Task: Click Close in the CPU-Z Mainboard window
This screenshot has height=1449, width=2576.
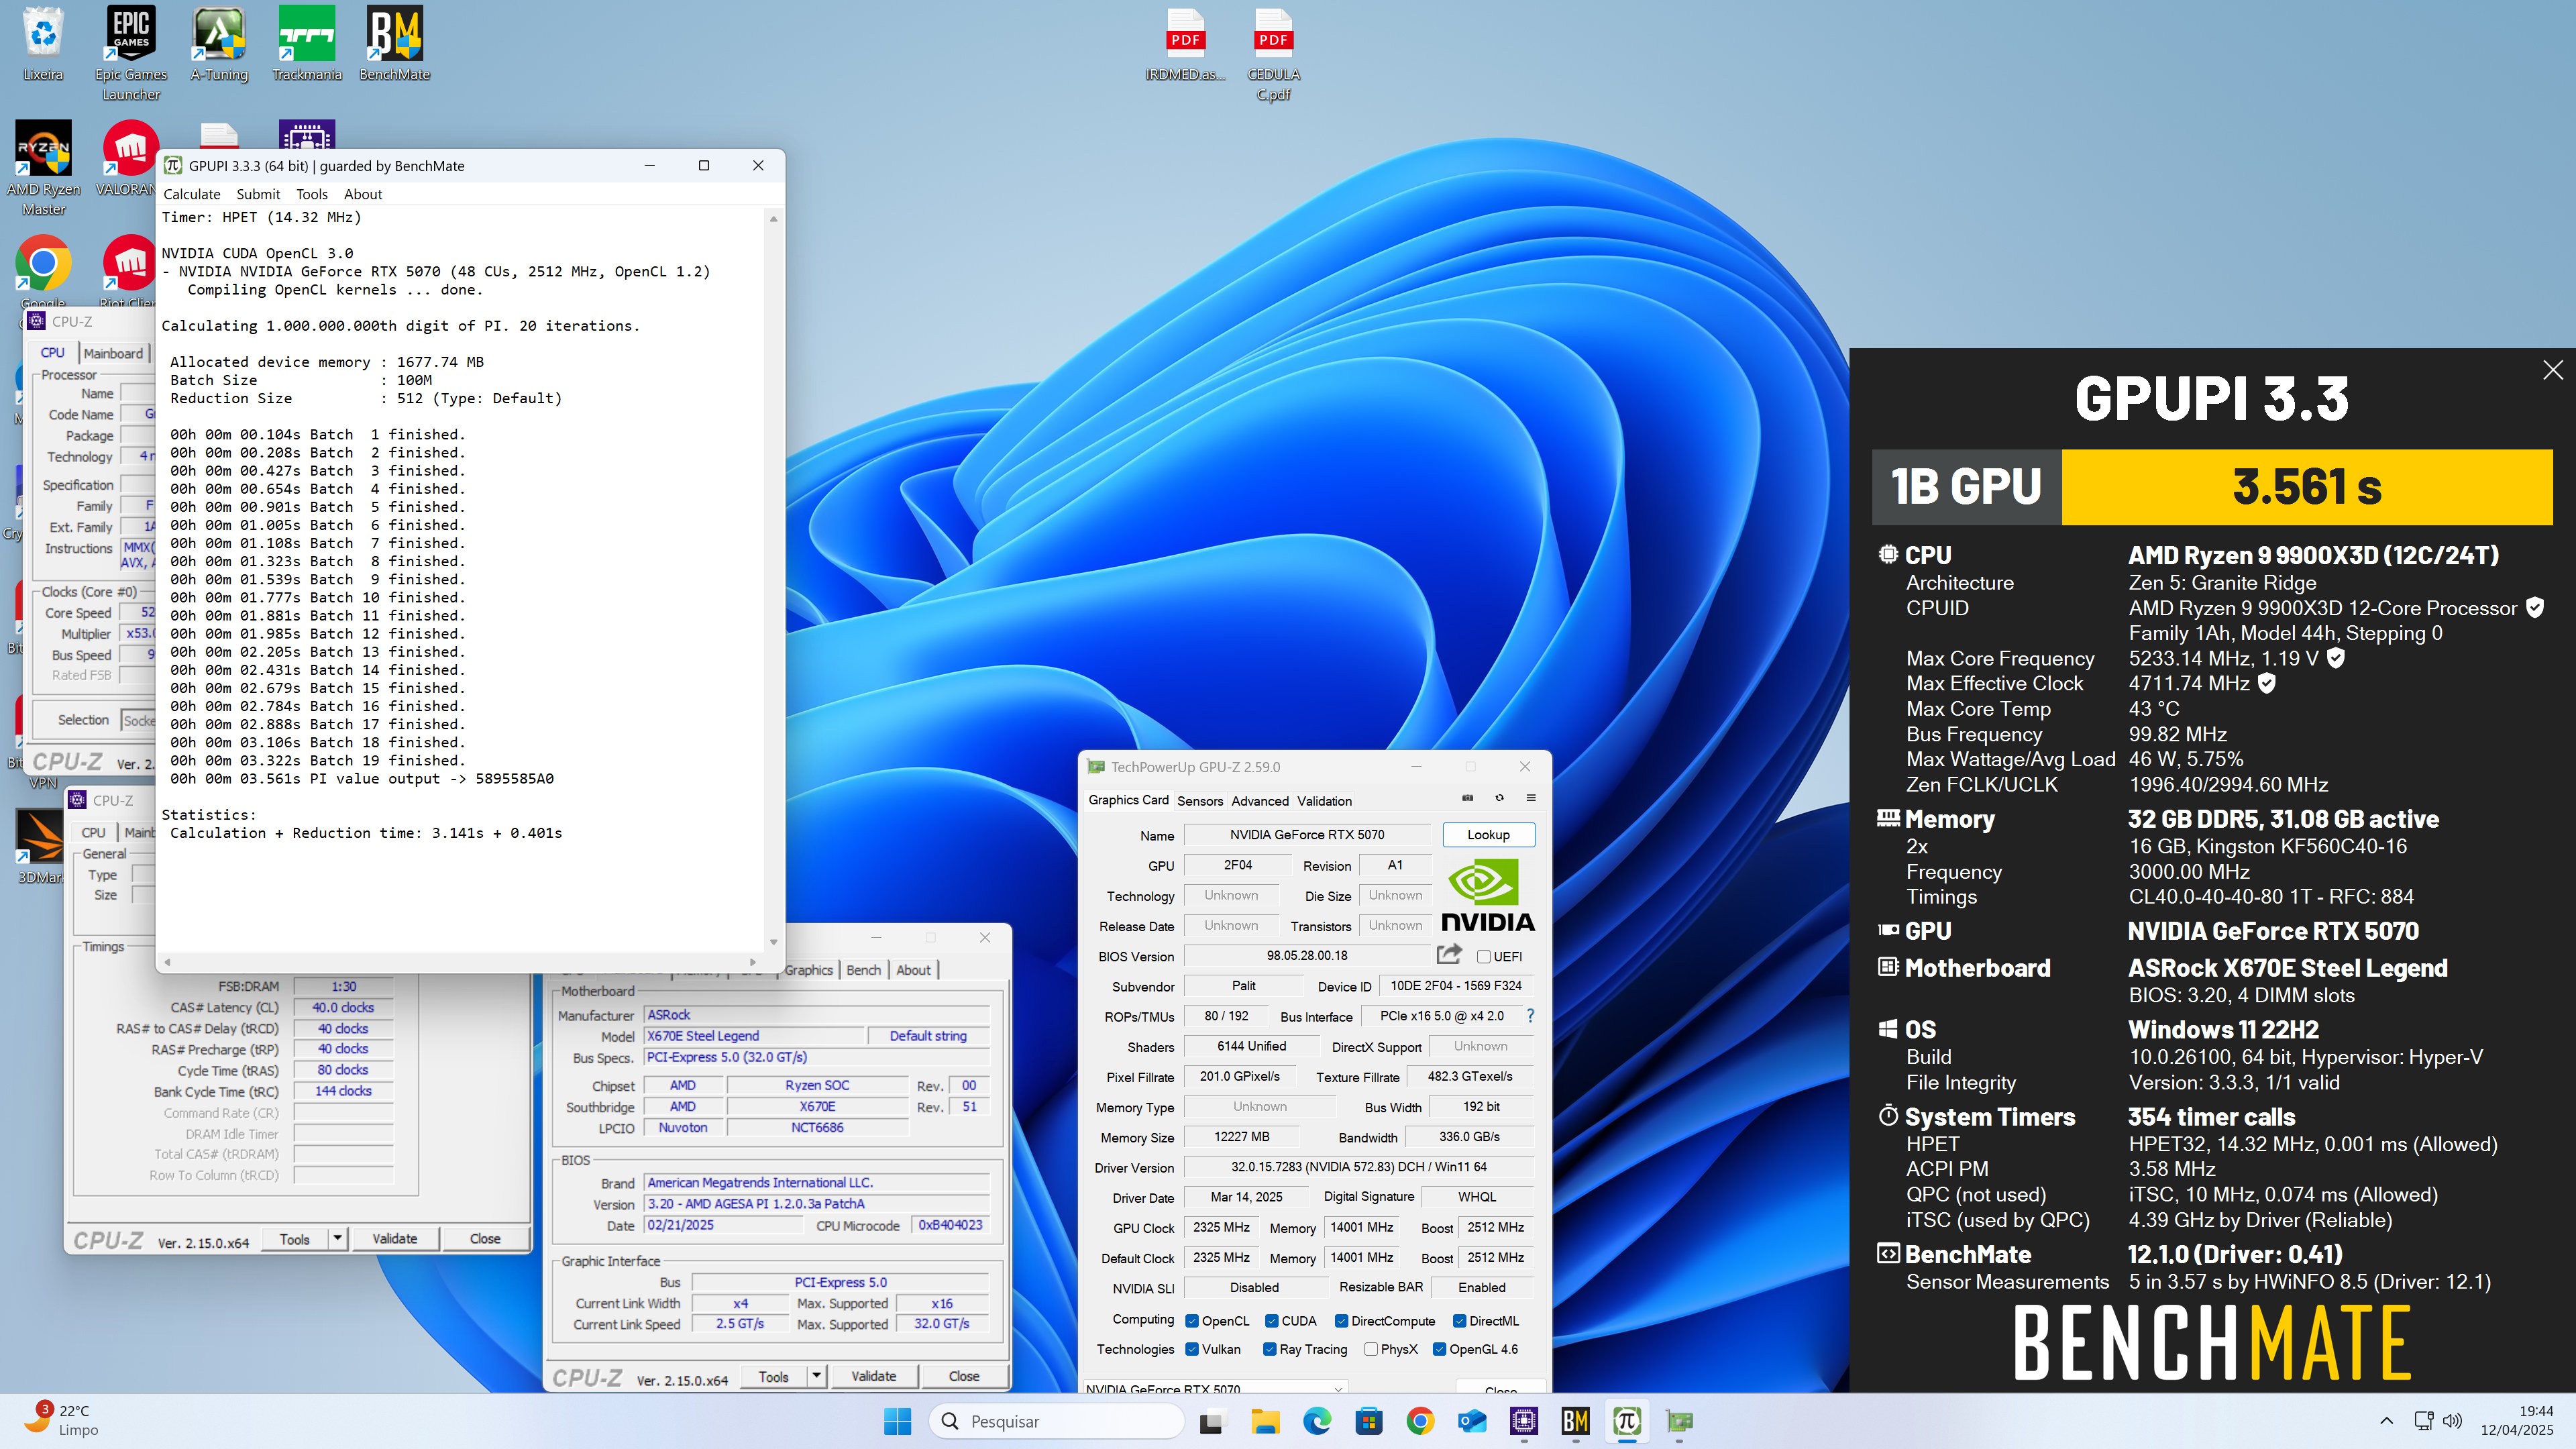Action: 964,1376
